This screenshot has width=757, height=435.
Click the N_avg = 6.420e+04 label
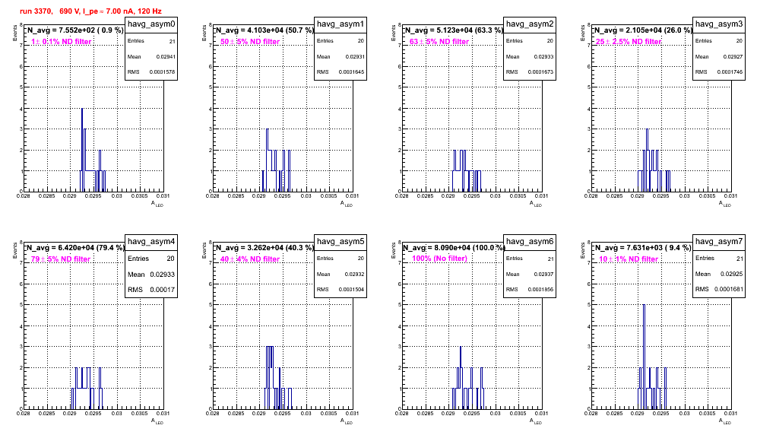coord(74,247)
